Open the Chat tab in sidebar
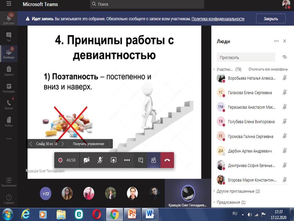294x221 pixels. [x=9, y=37]
